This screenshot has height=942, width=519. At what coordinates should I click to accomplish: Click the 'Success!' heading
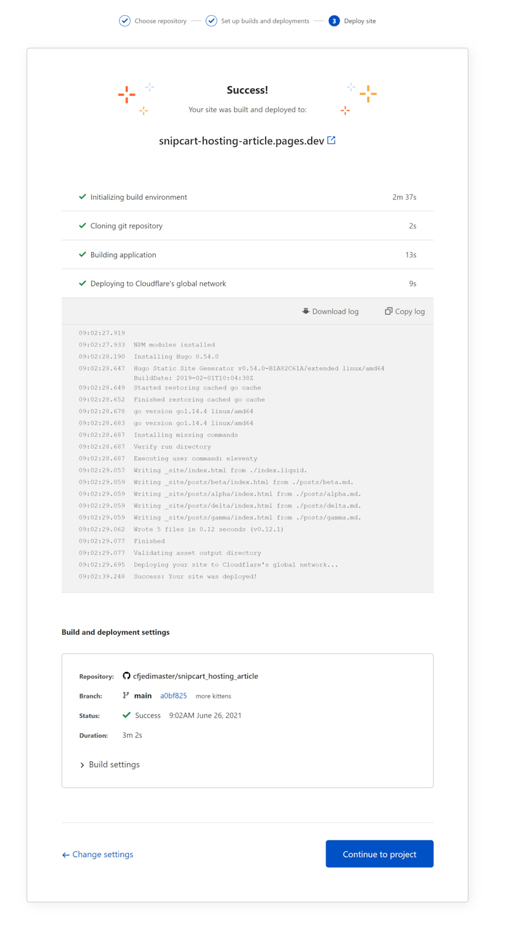[x=247, y=90]
